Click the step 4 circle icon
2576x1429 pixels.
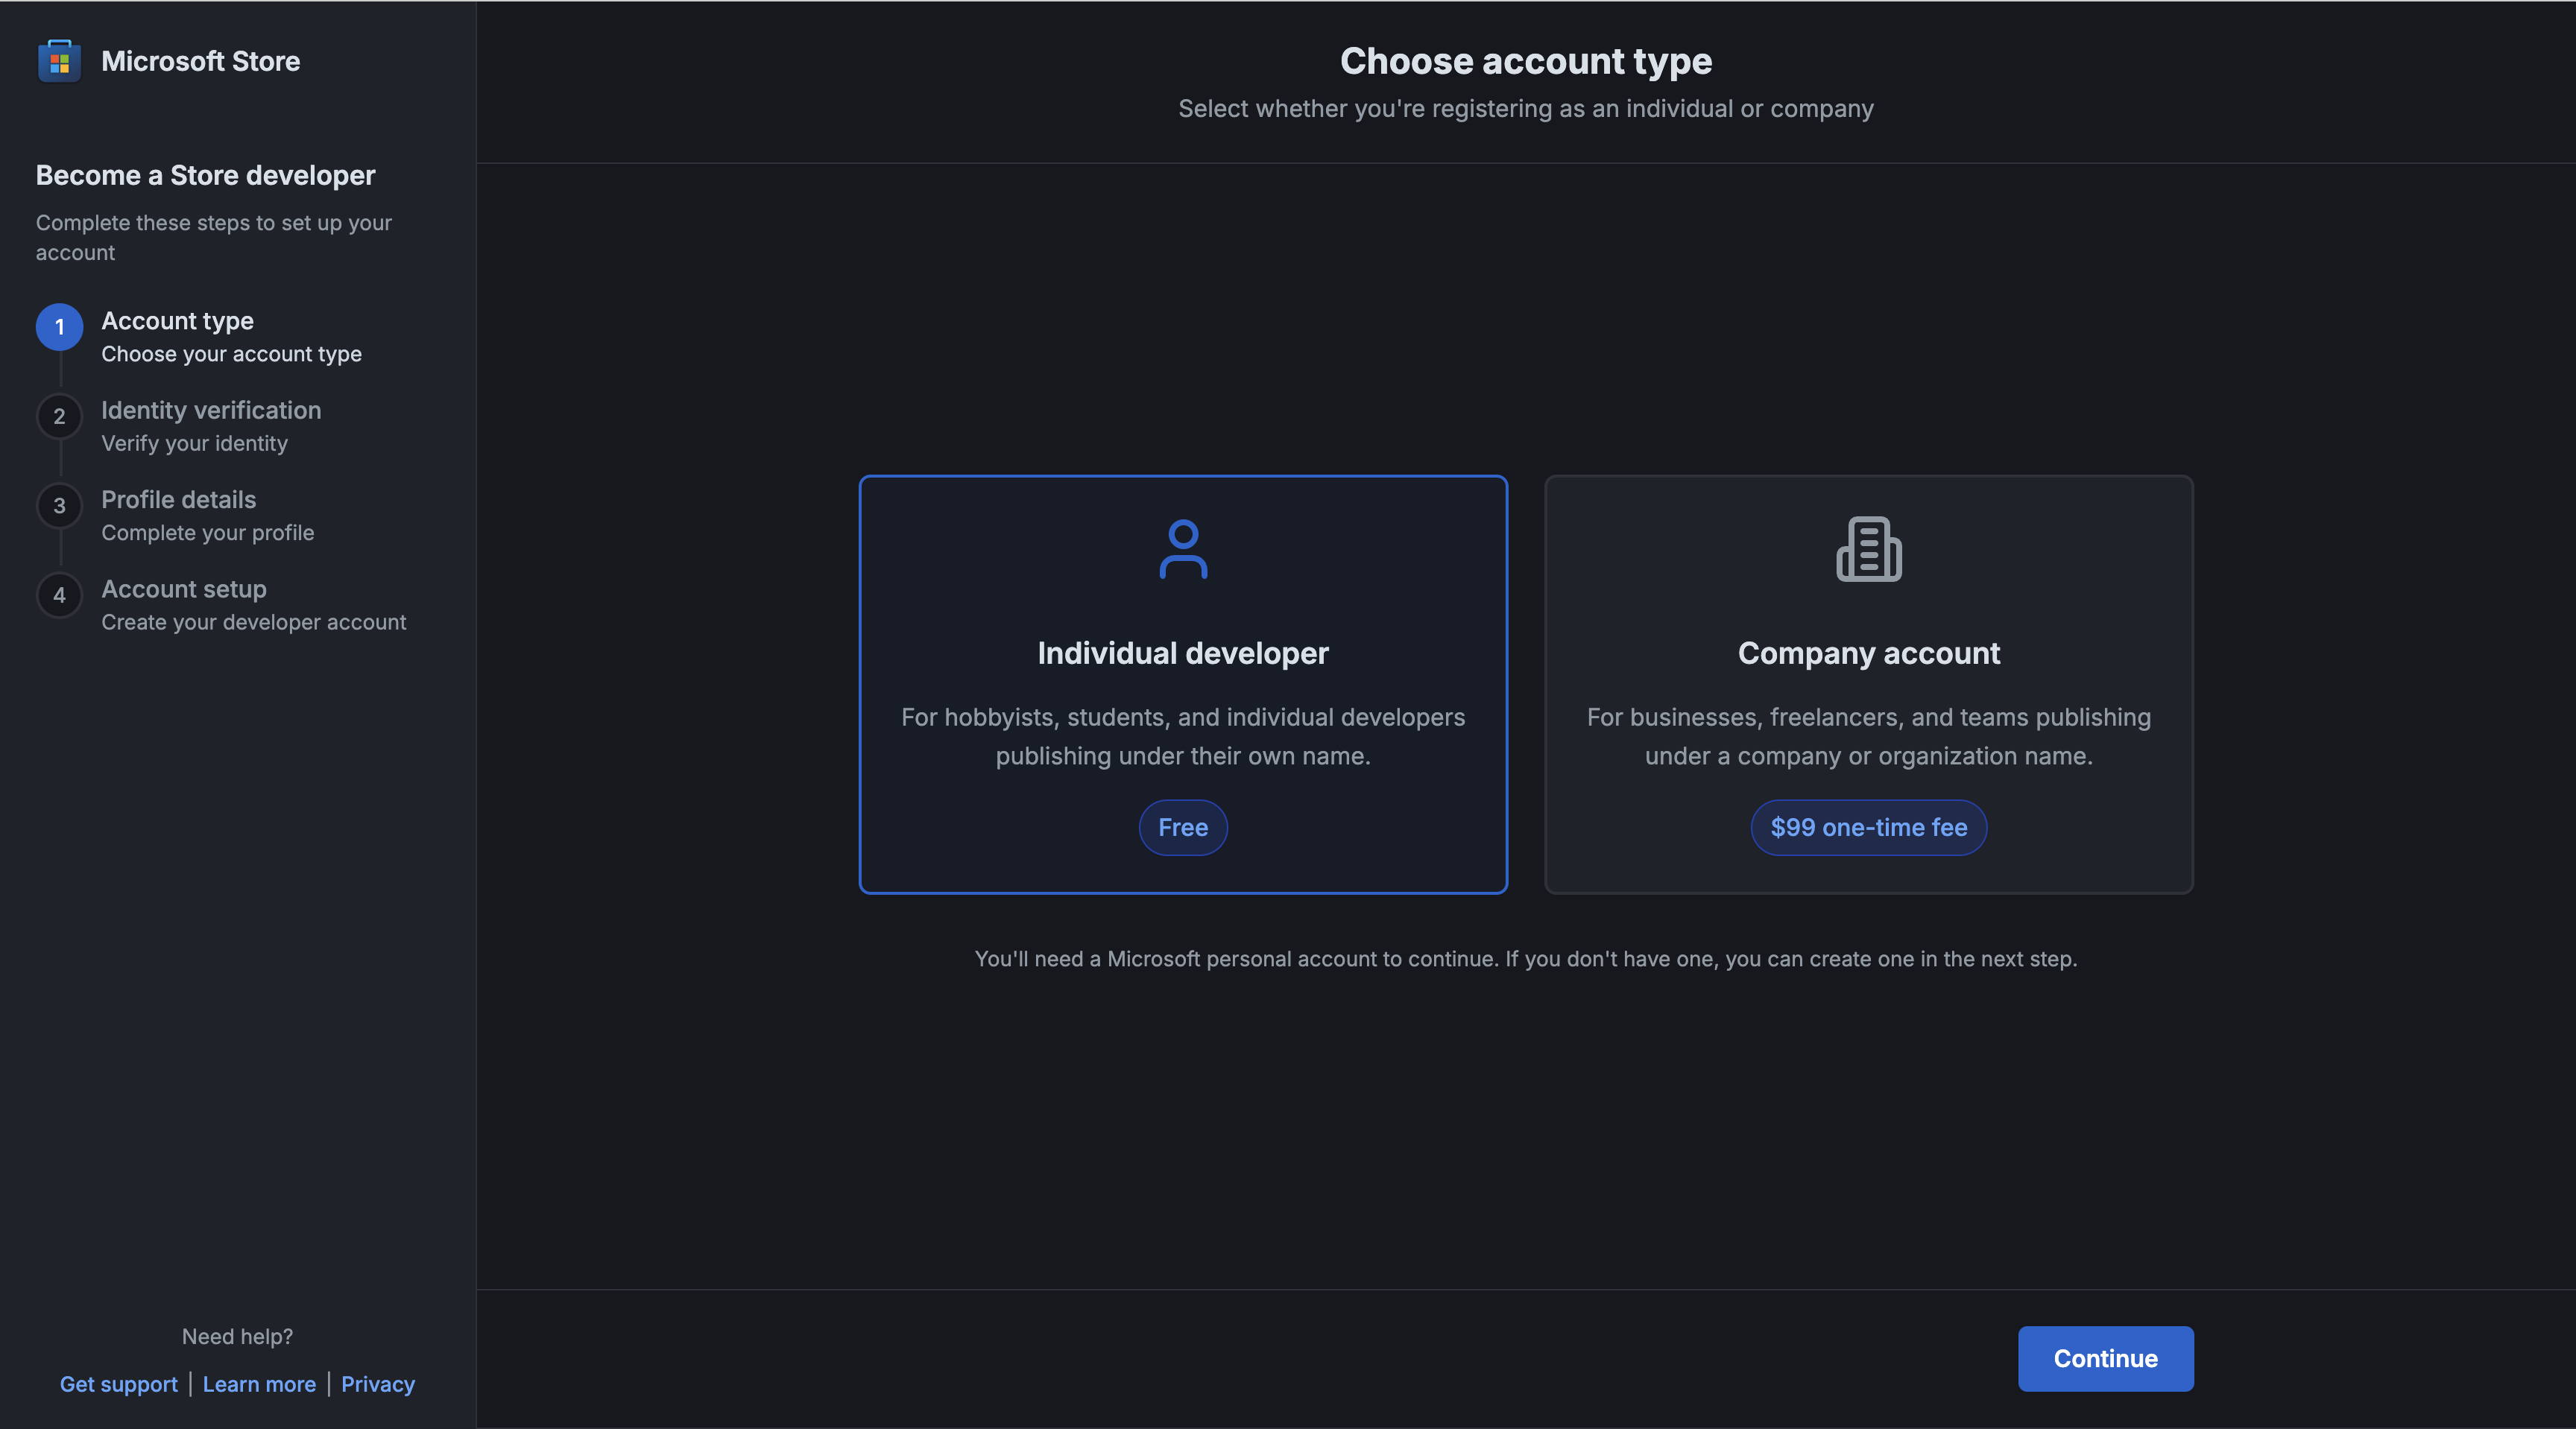tap(59, 595)
